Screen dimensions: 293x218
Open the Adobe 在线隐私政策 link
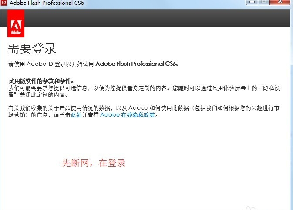[x=128, y=115]
